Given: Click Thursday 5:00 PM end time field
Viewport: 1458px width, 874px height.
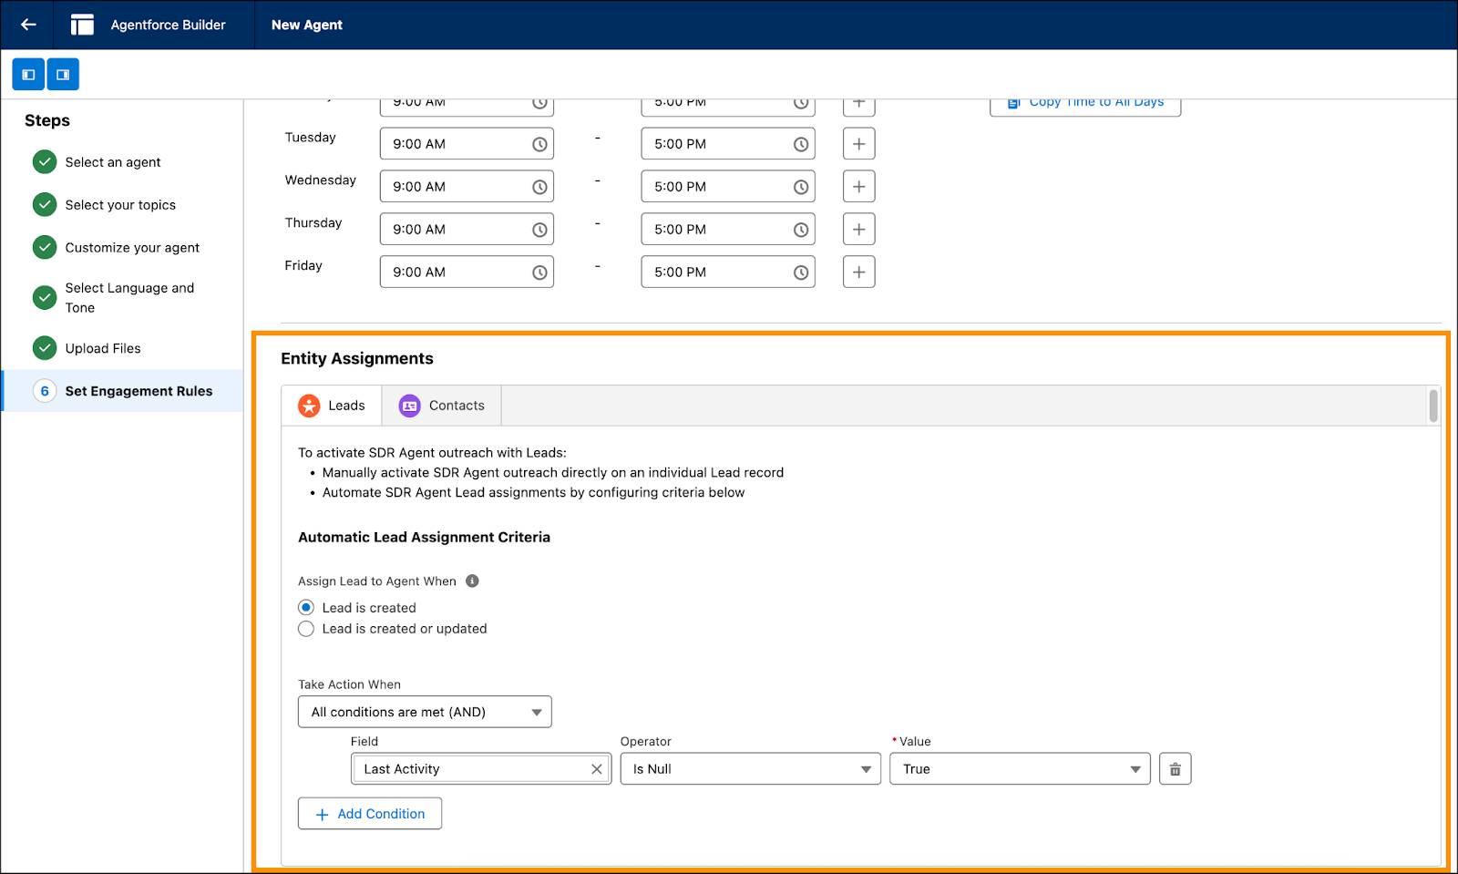Looking at the screenshot, I should [728, 230].
